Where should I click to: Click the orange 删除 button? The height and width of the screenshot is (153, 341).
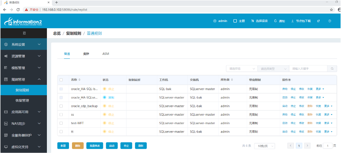78,146
